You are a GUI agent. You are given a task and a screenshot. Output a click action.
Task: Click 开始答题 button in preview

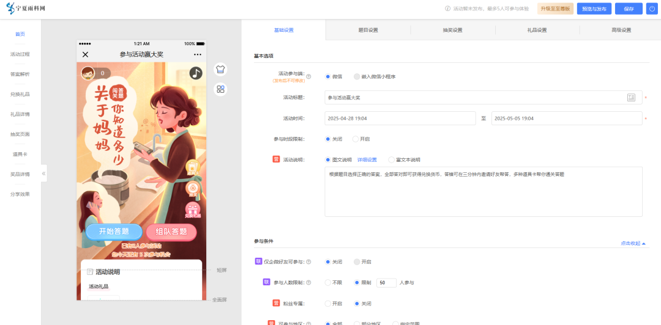114,232
